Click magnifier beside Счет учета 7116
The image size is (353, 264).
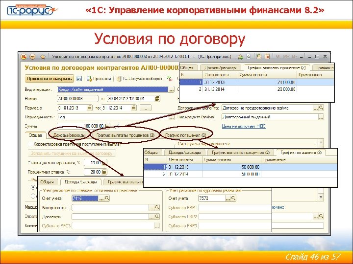(107, 198)
